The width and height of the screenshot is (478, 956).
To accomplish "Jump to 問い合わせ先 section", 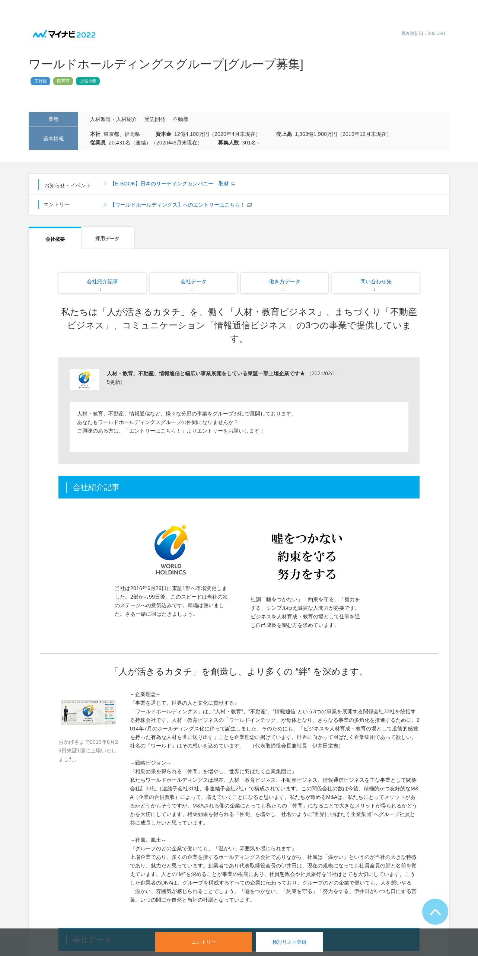I will 376,283.
